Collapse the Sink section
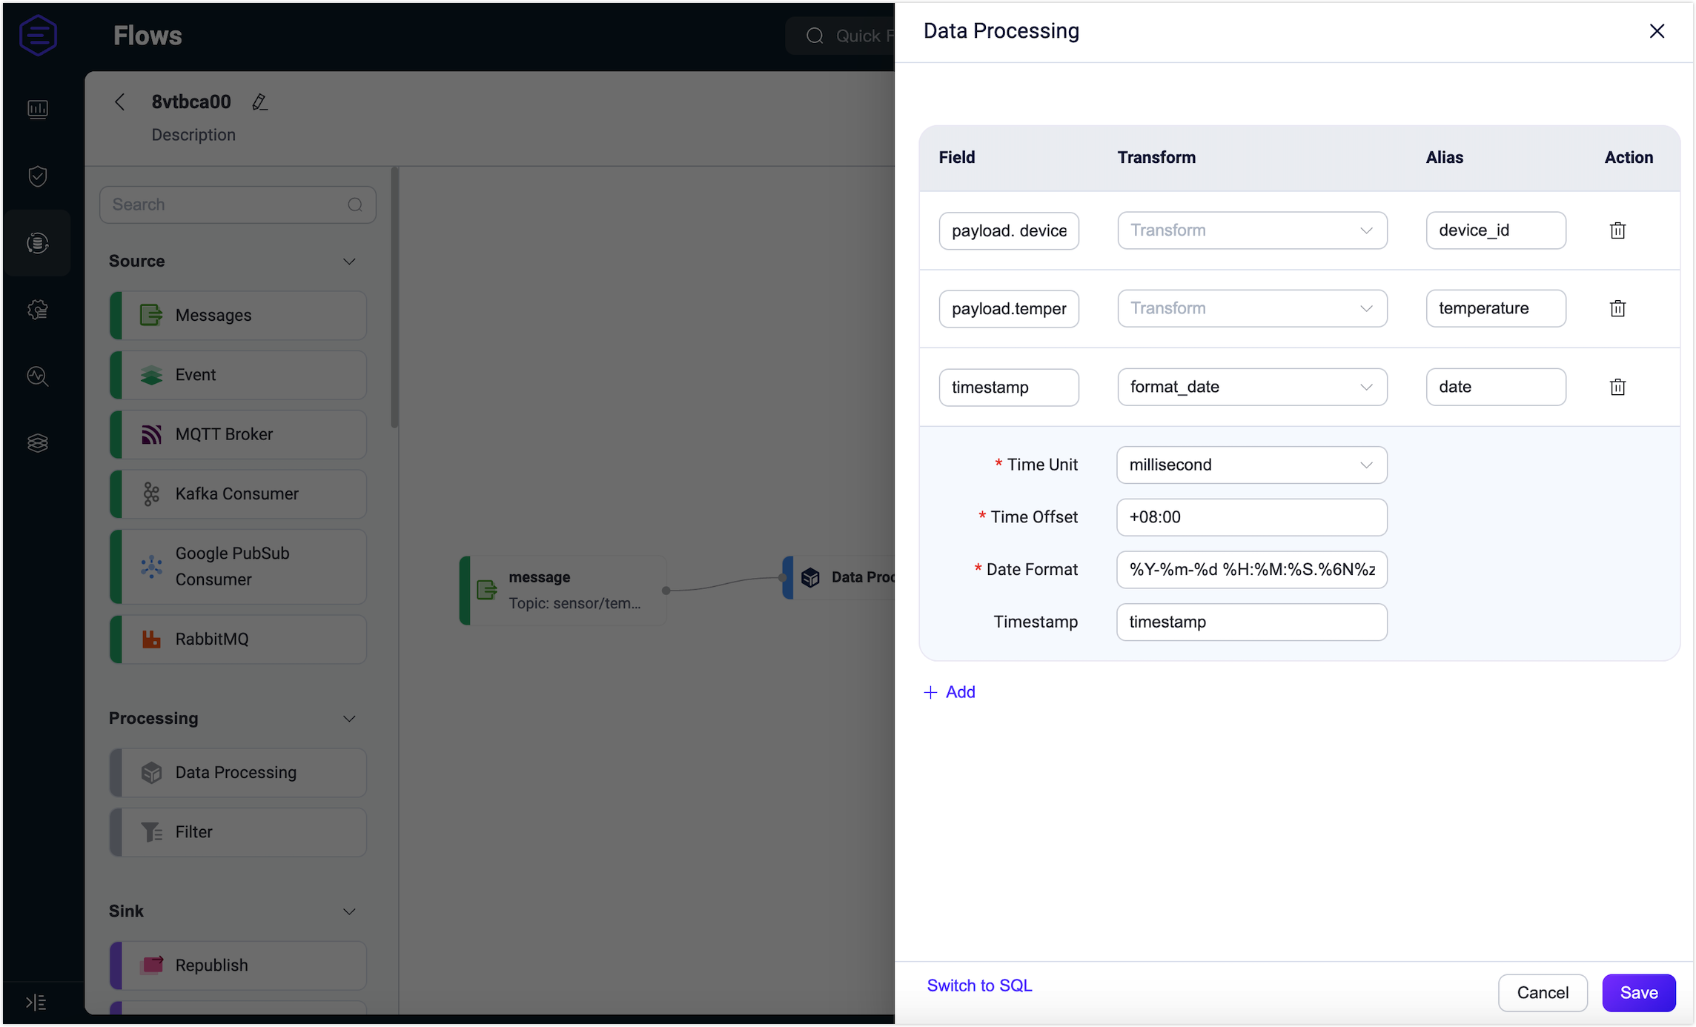Screen dimensions: 1696x1027 tap(349, 911)
